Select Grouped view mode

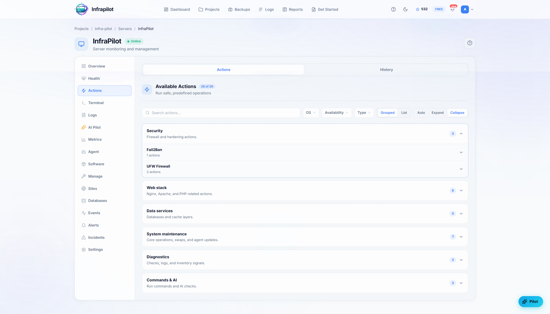[387, 113]
